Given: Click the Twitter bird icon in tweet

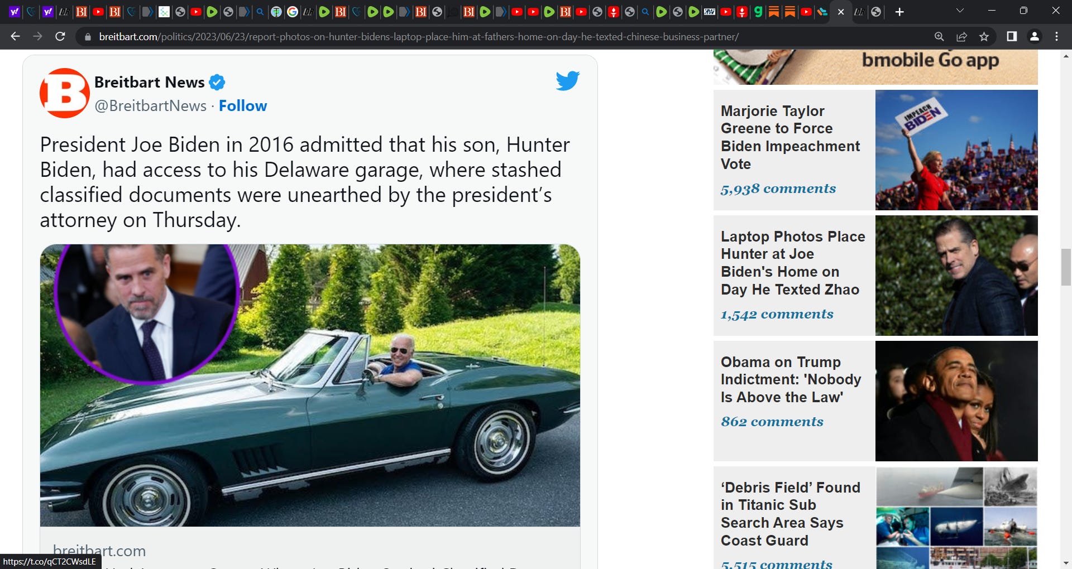Looking at the screenshot, I should [x=568, y=81].
